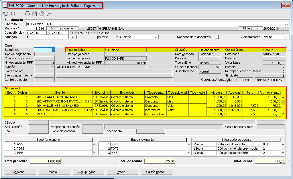Click the Adicional... button
Viewport: 293px width, 179px height.
click(x=20, y=172)
